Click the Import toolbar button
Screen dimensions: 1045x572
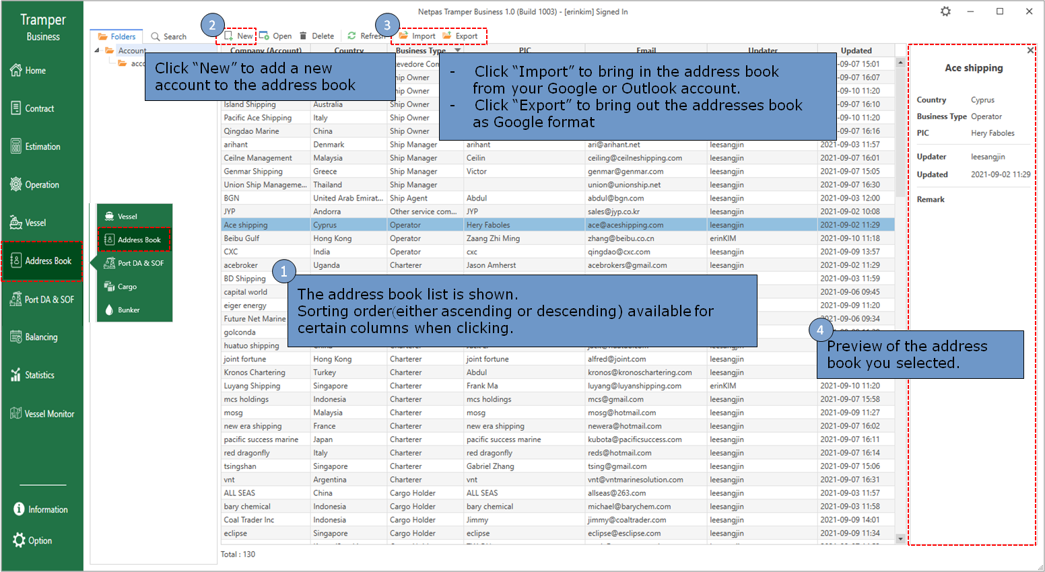[x=417, y=36]
